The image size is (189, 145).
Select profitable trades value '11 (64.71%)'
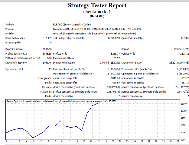(113, 74)
